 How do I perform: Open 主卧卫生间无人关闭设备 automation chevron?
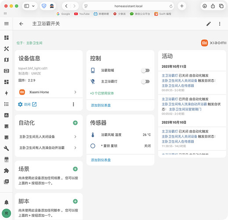click(x=75, y=137)
